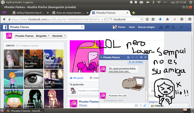
Task: Reload the page with the refresh icon
Action: 105,19
